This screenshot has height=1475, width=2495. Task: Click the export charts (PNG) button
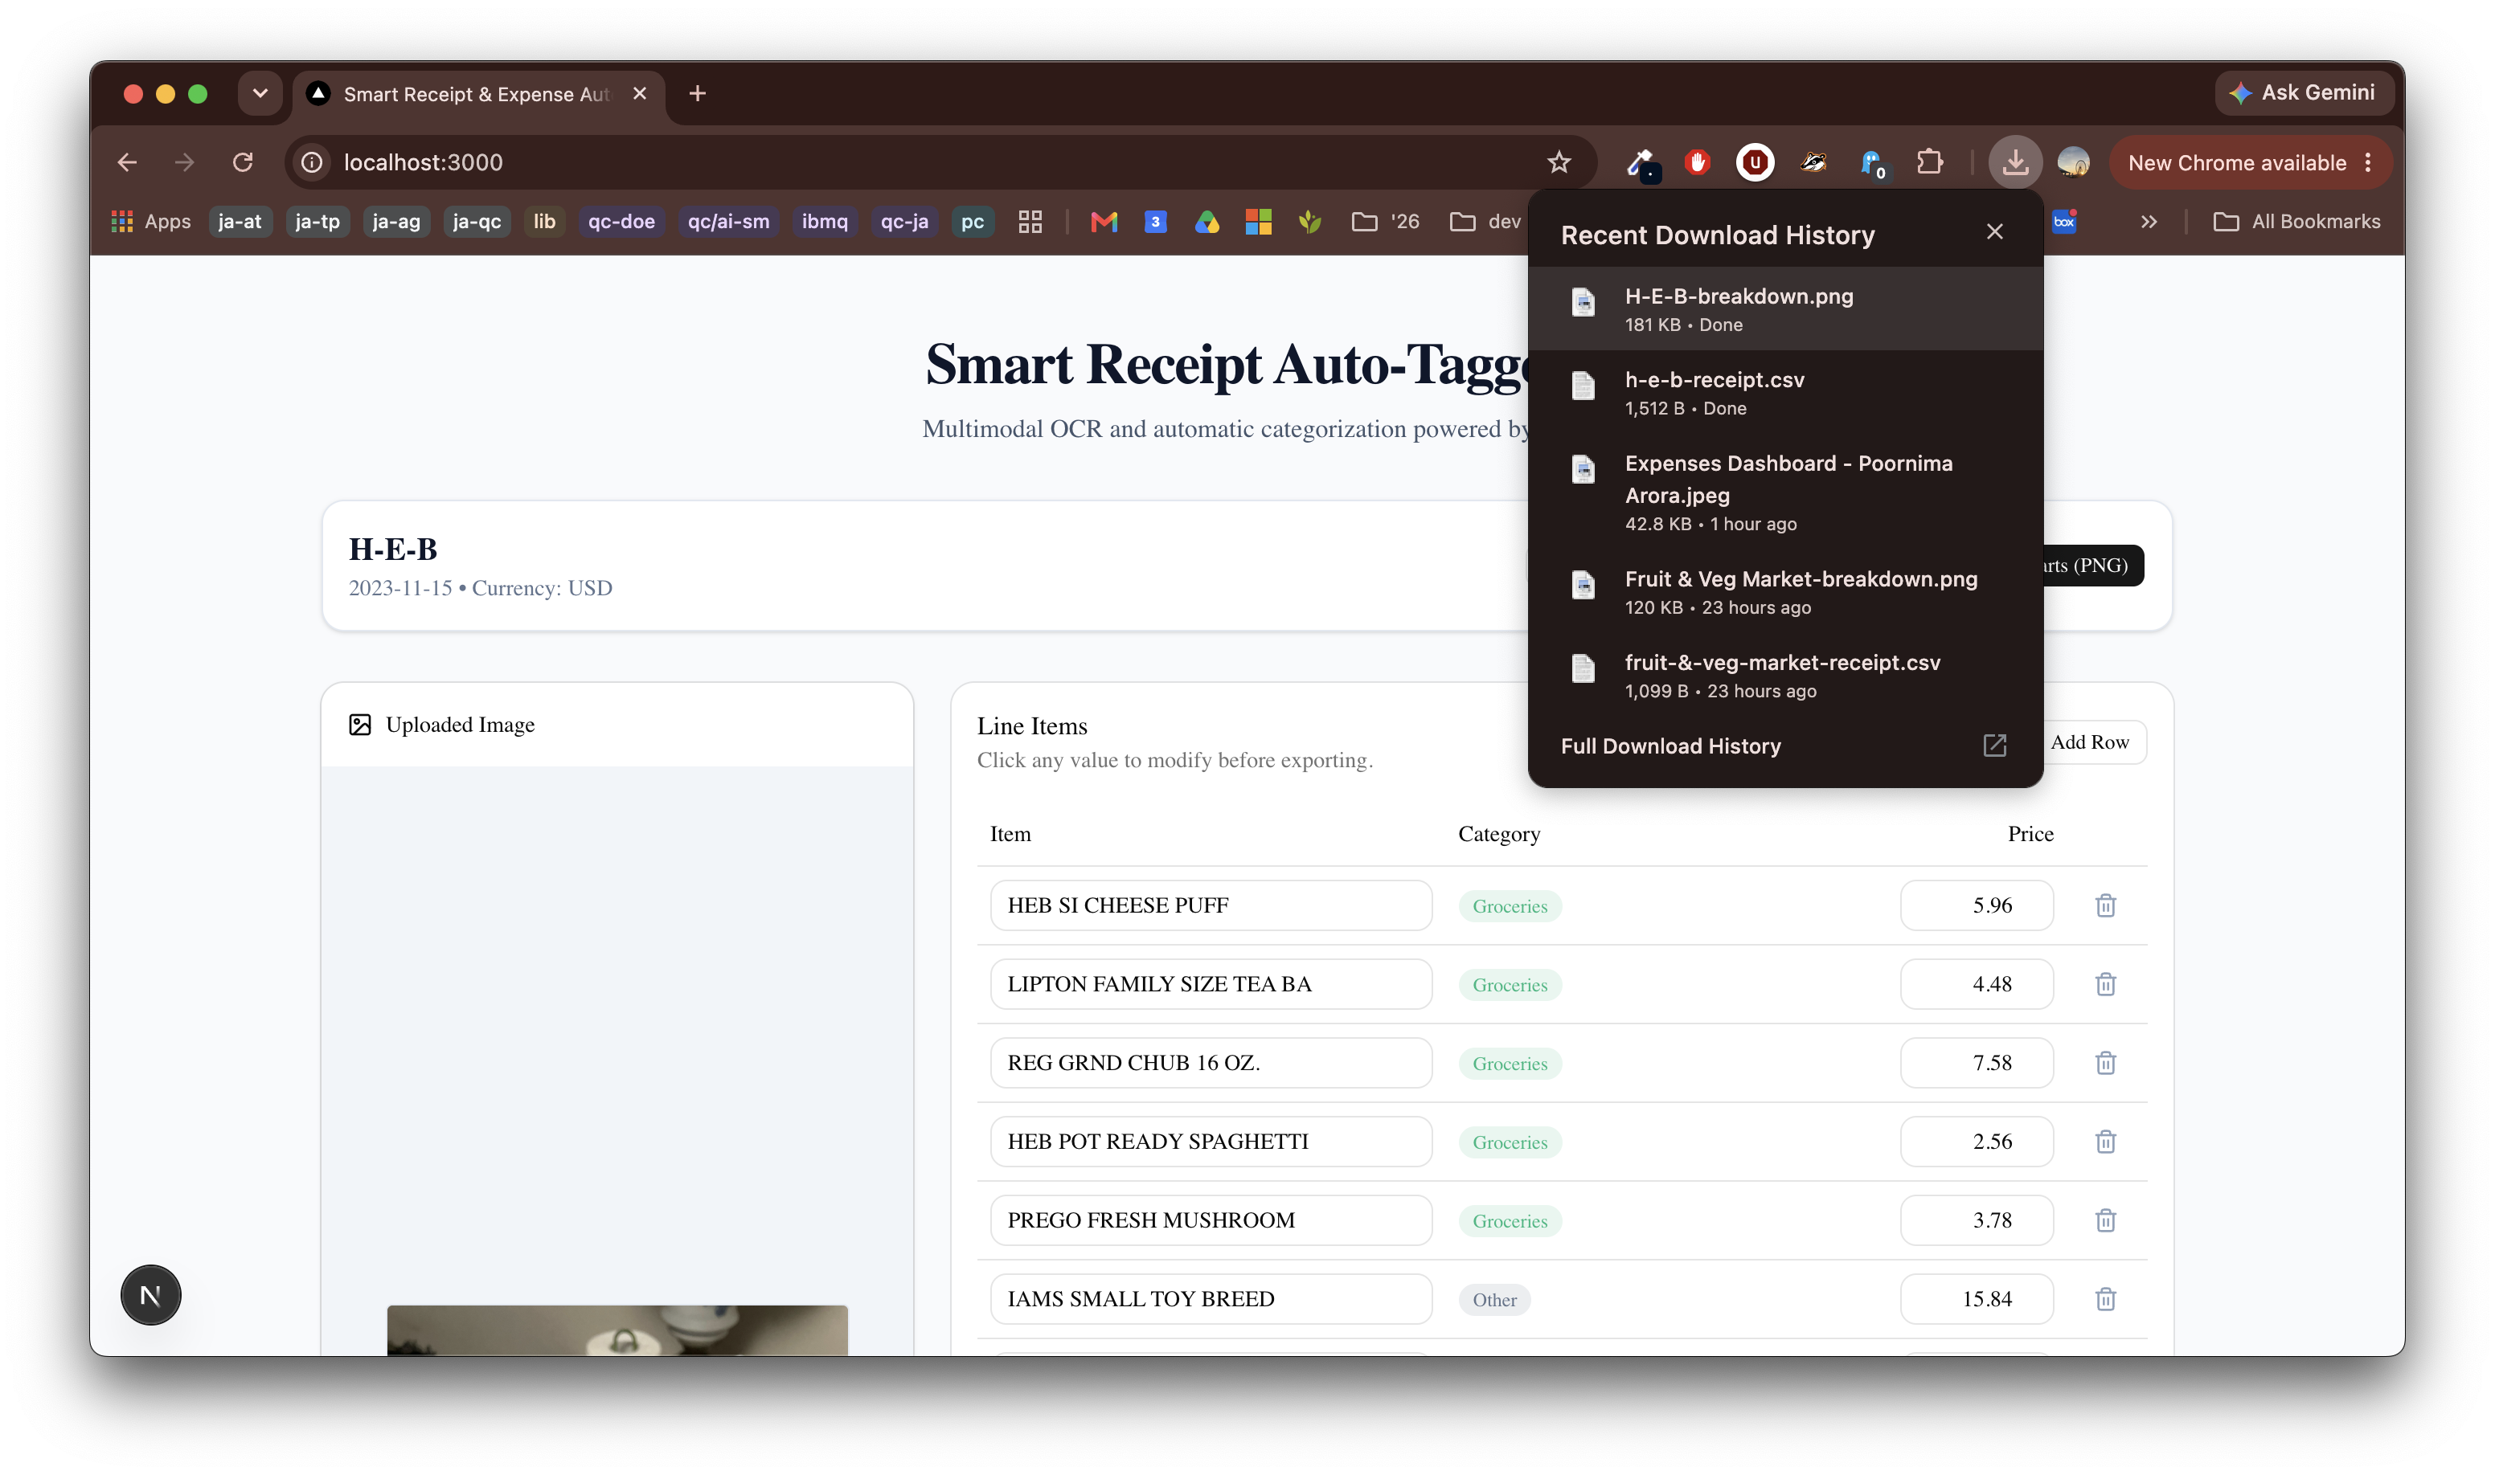[x=2092, y=565]
